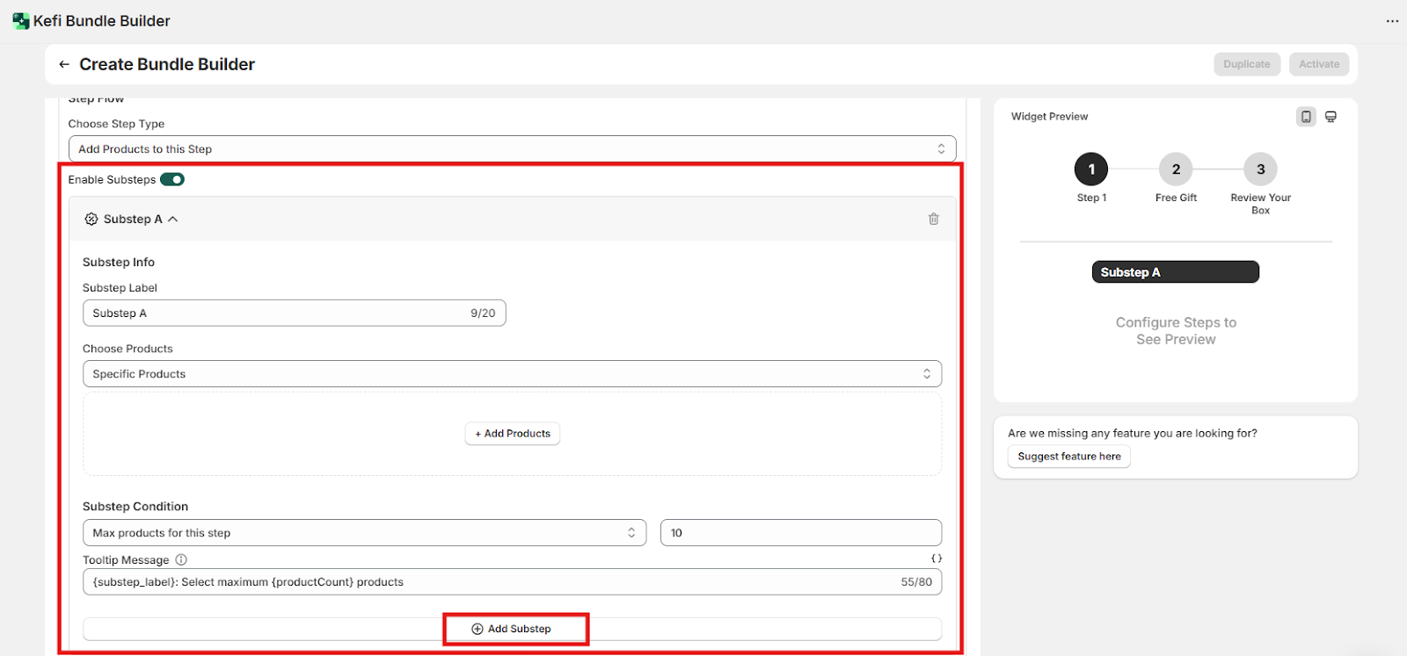Screen dimensions: 1407x656
Task: Click the Kefi Bundle Builder logo
Action: (20, 21)
